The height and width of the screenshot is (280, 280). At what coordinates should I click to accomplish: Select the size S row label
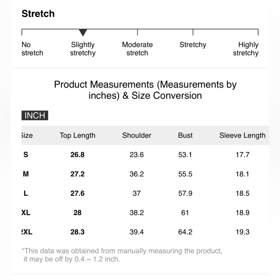[x=26, y=155]
